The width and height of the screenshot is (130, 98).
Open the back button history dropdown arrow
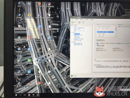[x=77, y=22]
